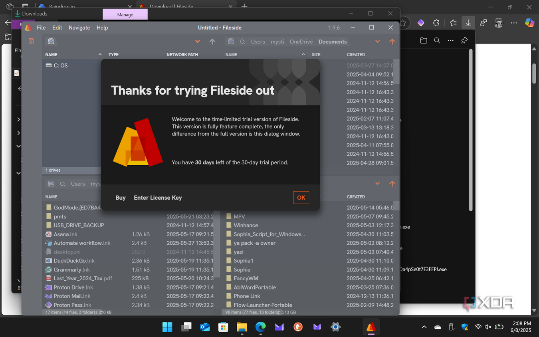
Task: Click the muted volume icon in system tray
Action: click(x=488, y=327)
